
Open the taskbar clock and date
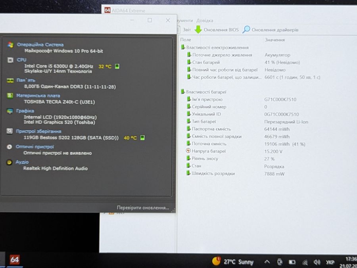[349, 262]
